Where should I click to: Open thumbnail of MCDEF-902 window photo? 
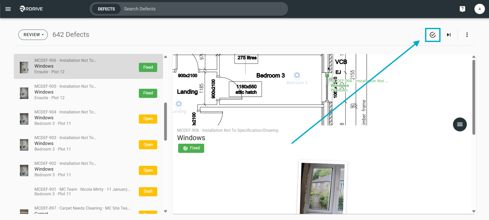point(24,170)
